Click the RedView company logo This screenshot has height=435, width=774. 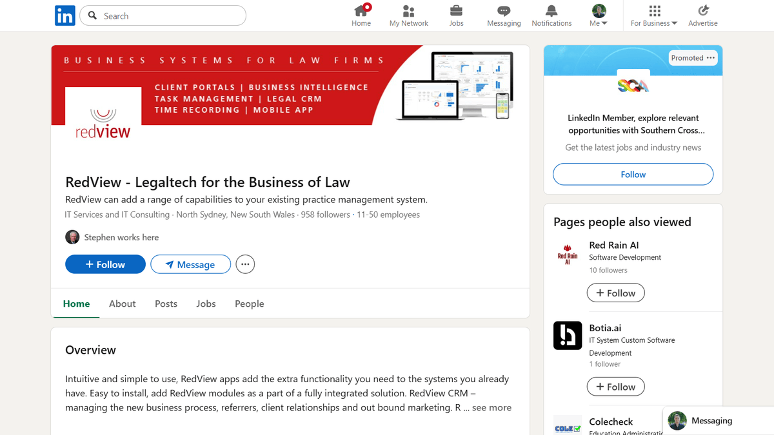click(x=103, y=125)
